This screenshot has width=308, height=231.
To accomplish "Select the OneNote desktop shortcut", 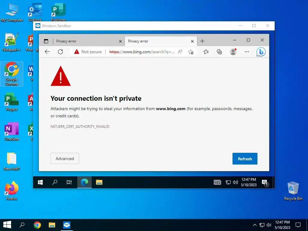I will click(12, 132).
